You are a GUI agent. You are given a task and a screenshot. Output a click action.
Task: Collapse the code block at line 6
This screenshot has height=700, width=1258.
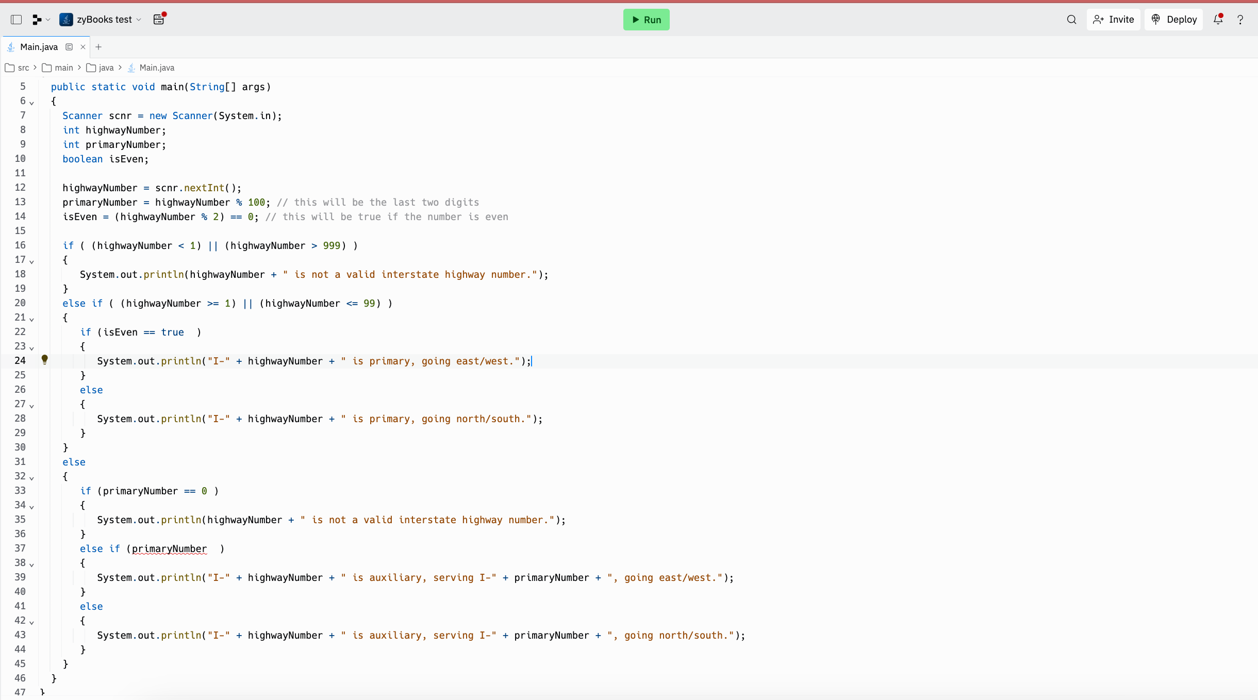(x=31, y=103)
